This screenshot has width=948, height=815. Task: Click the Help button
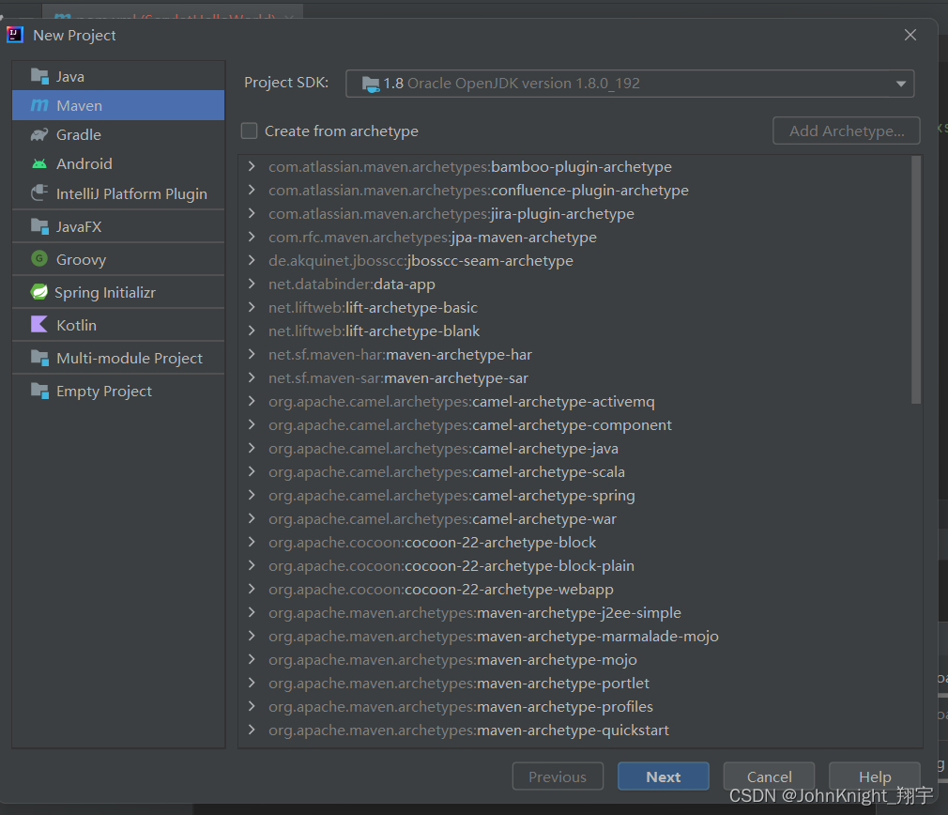pyautogui.click(x=875, y=777)
